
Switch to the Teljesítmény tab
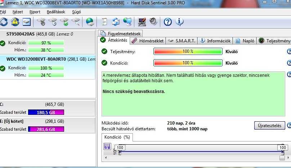pyautogui.click(x=274, y=41)
